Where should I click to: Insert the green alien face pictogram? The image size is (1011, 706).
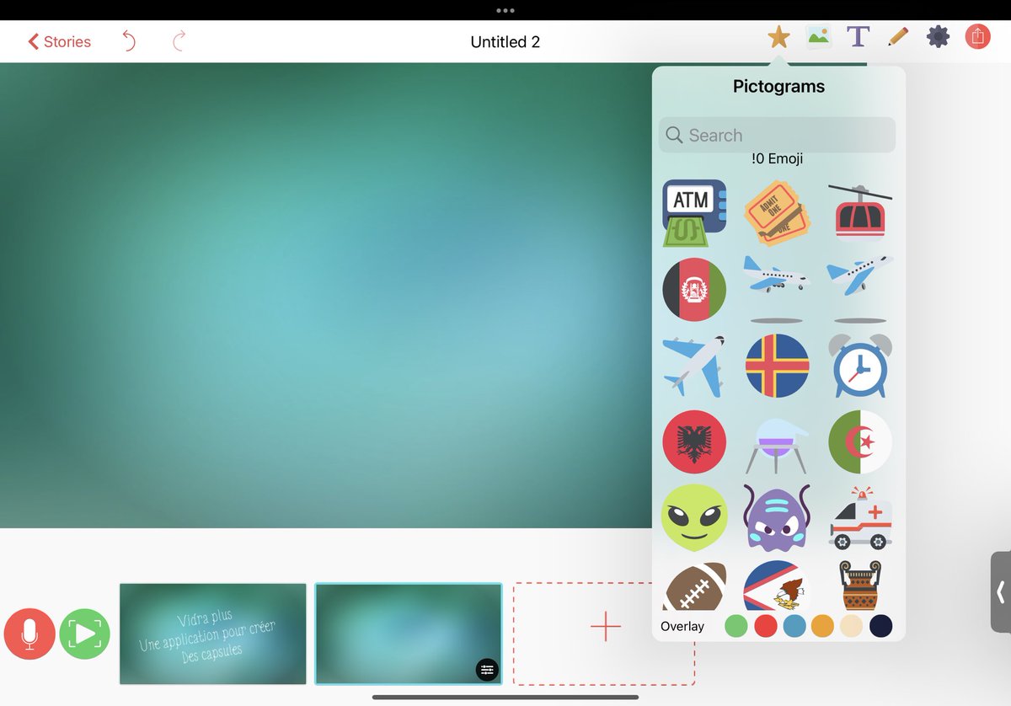pyautogui.click(x=695, y=517)
